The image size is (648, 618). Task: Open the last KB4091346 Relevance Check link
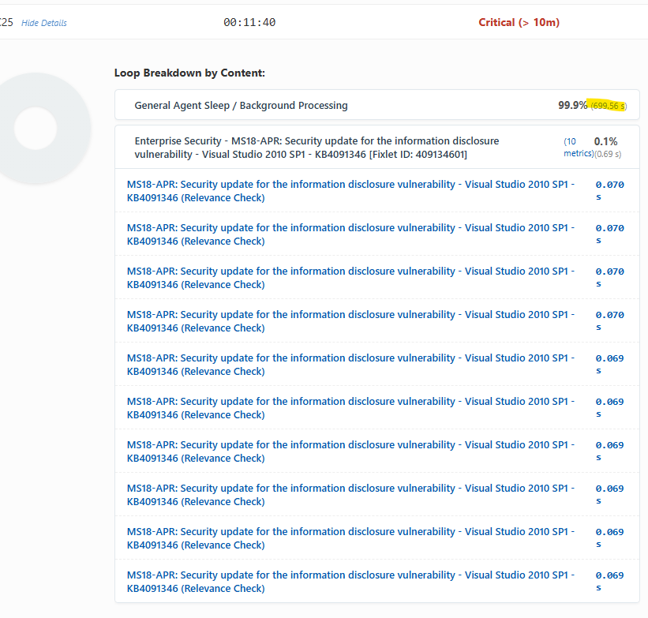point(350,582)
